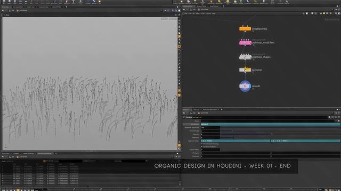Open the Tools menu in the network editor
341x191 pixels.
(x=202, y=13)
